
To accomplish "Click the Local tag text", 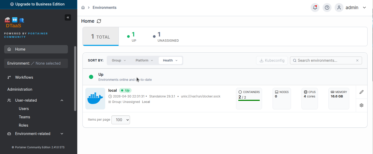I will coord(146,102).
